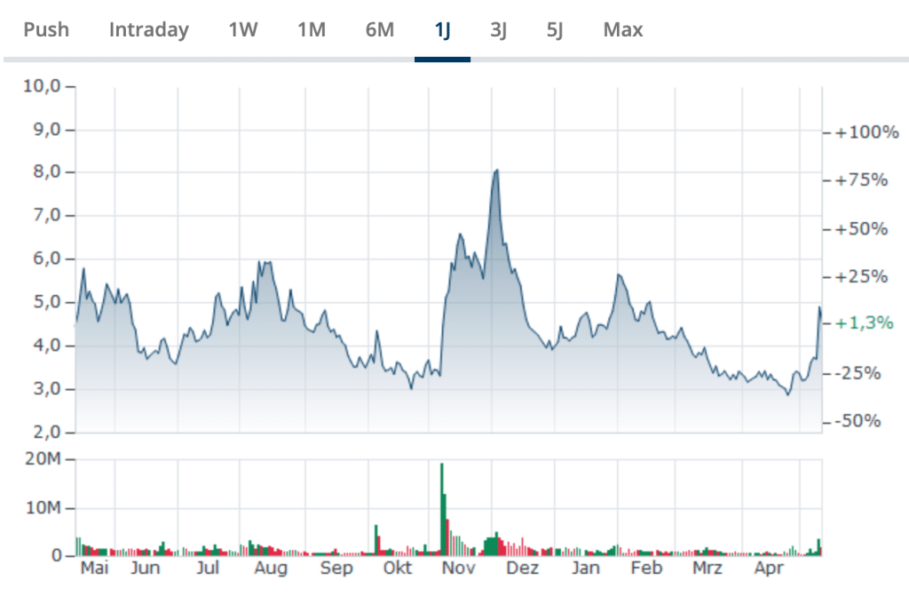Choose the 6M time range
The image size is (909, 597).
(380, 29)
